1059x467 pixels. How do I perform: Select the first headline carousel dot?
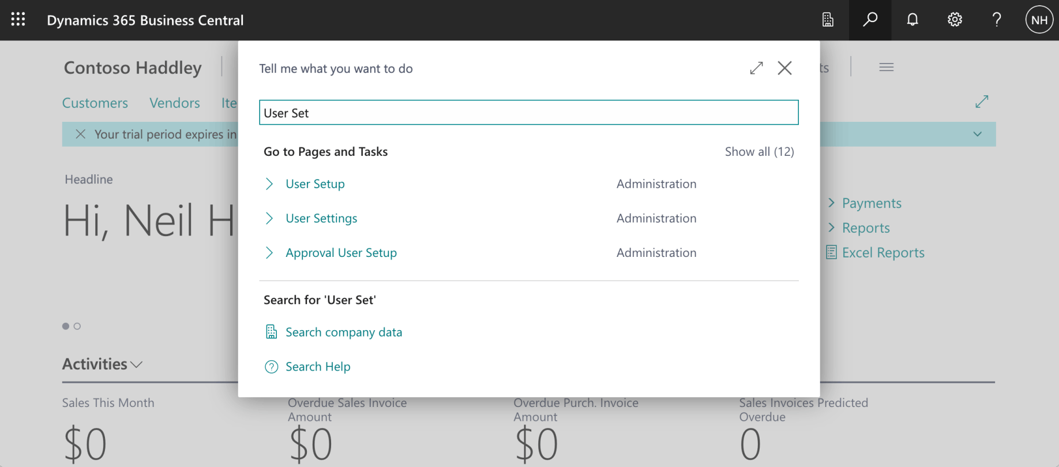coord(66,326)
